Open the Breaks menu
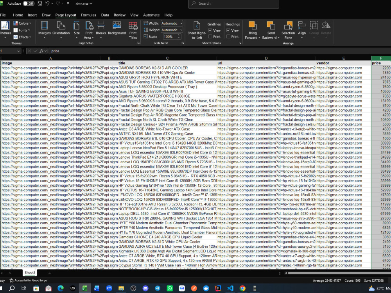The image size is (391, 293). [101, 30]
